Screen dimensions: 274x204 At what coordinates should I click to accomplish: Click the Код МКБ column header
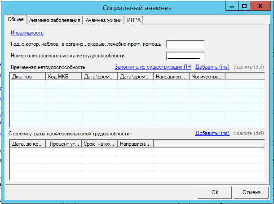coord(64,77)
